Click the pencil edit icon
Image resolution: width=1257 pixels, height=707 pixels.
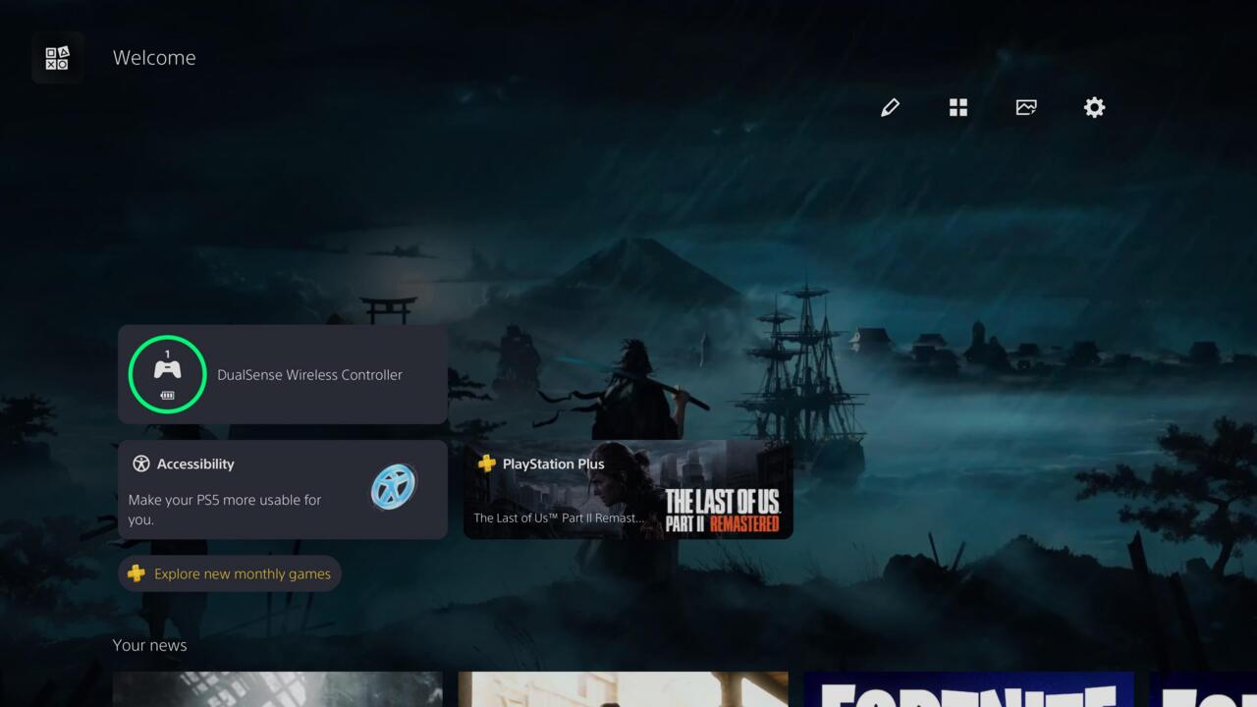(890, 108)
